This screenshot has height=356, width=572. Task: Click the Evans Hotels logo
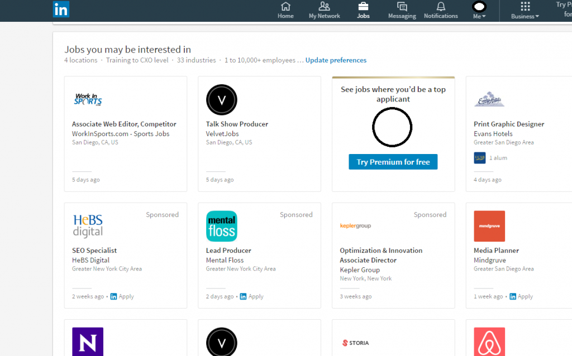tap(489, 99)
